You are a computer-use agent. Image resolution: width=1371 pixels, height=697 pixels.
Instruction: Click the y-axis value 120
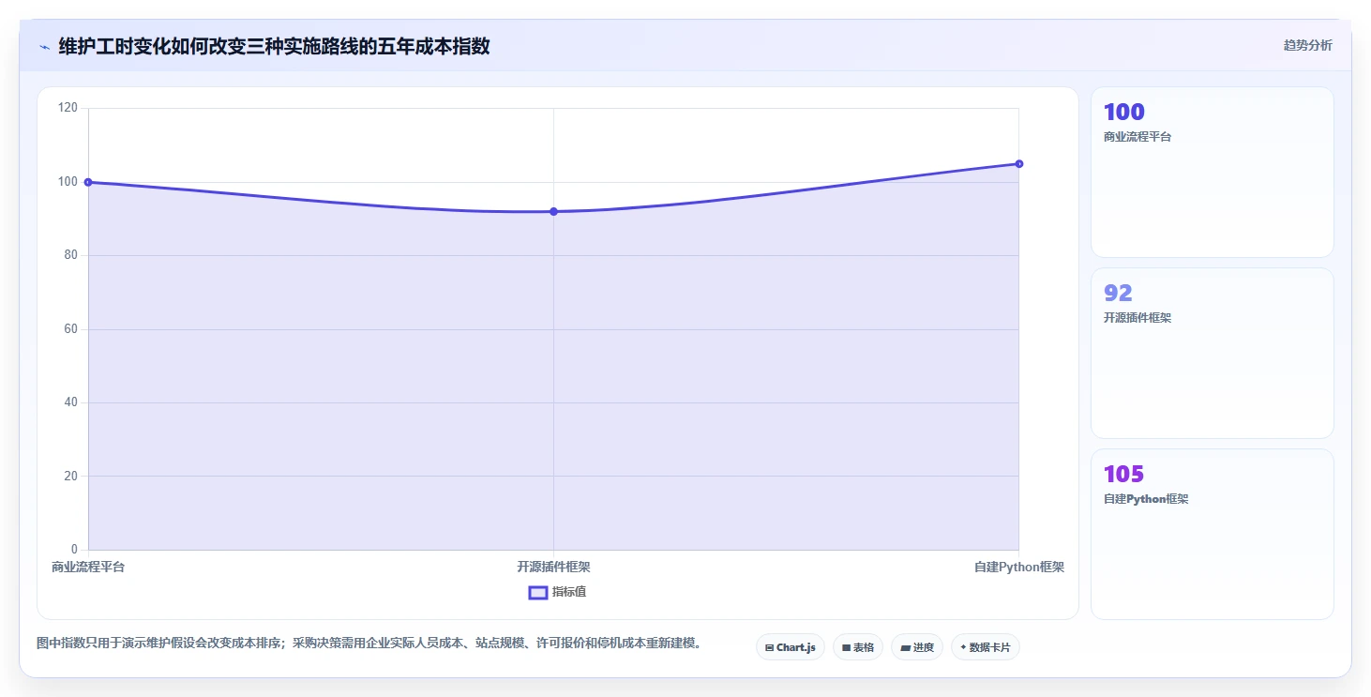tap(68, 108)
